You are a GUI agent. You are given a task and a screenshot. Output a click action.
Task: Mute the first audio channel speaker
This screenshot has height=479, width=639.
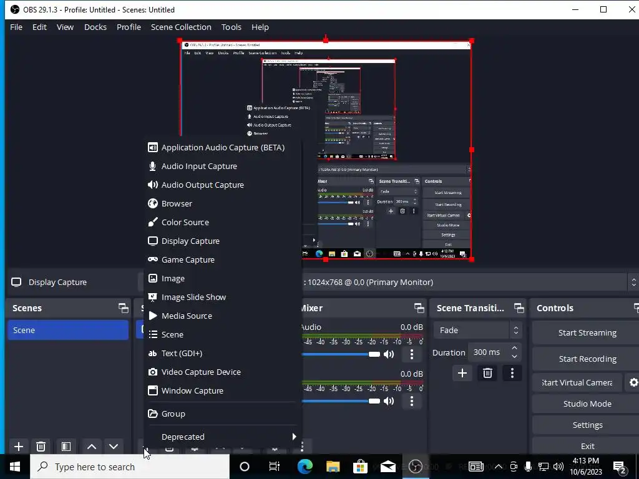(x=389, y=354)
